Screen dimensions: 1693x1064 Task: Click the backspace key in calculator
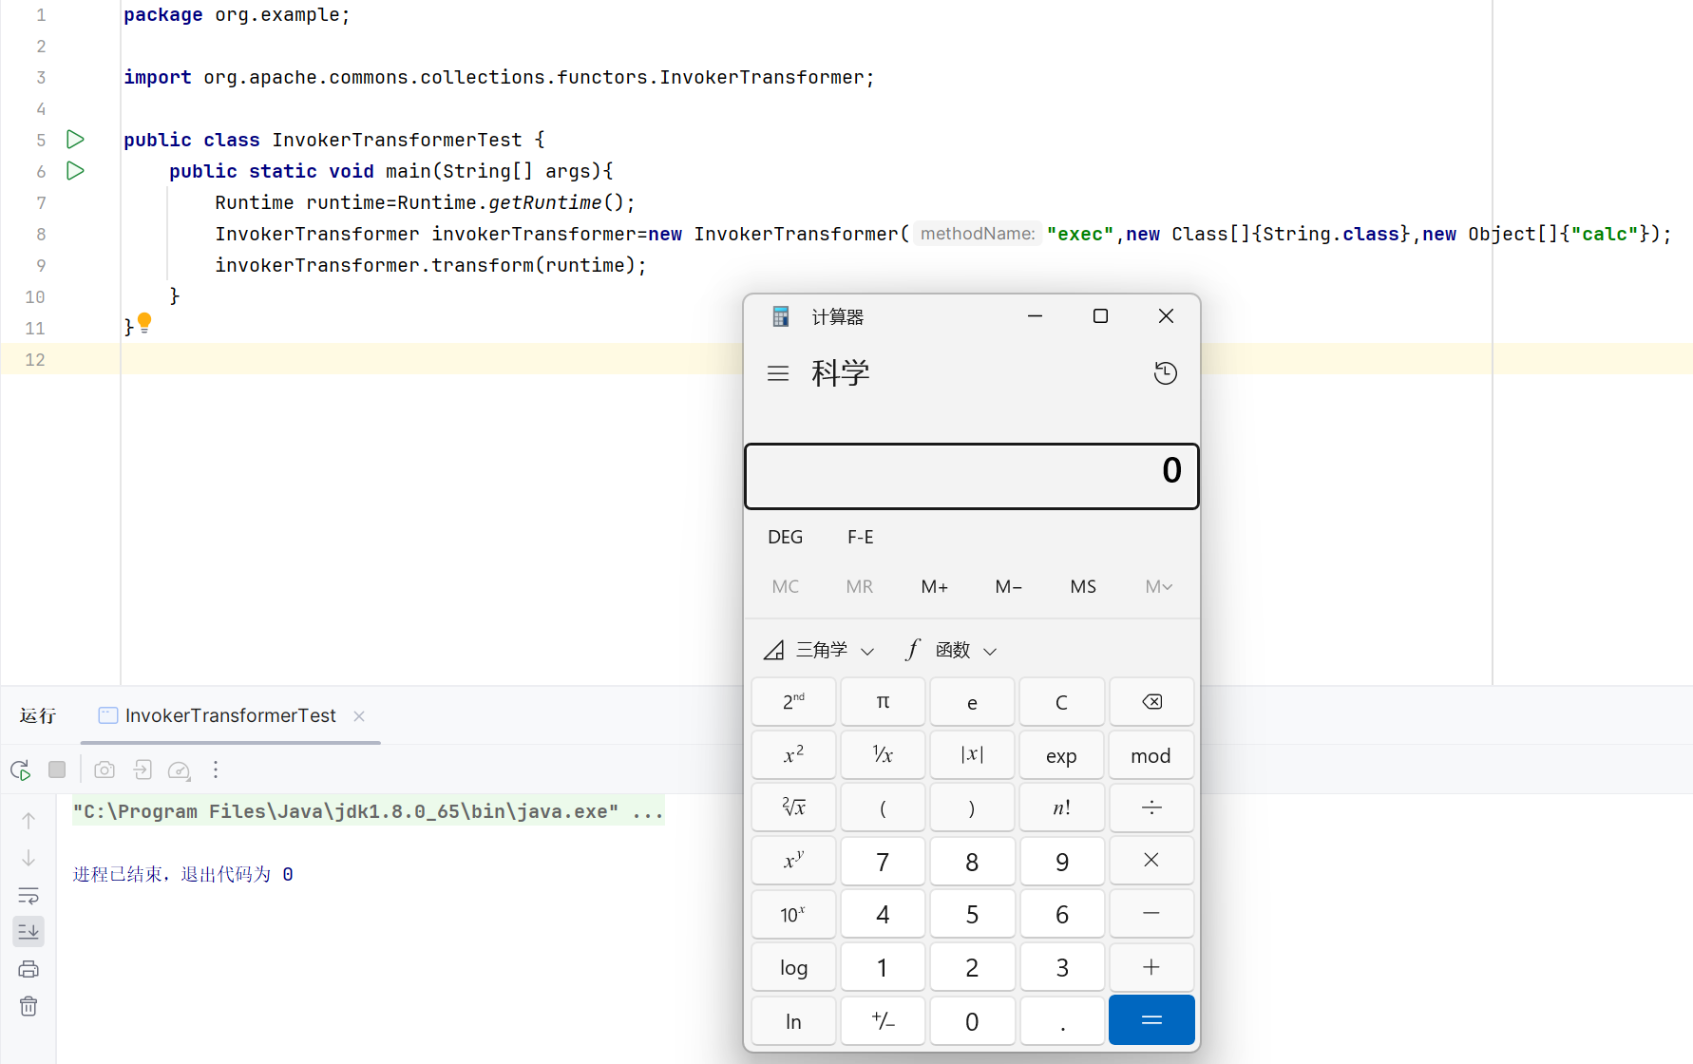[x=1151, y=702]
